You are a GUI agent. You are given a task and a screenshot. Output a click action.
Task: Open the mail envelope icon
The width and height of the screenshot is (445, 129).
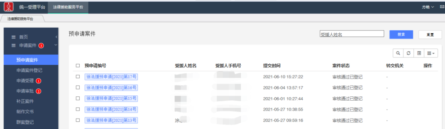click(x=442, y=7)
